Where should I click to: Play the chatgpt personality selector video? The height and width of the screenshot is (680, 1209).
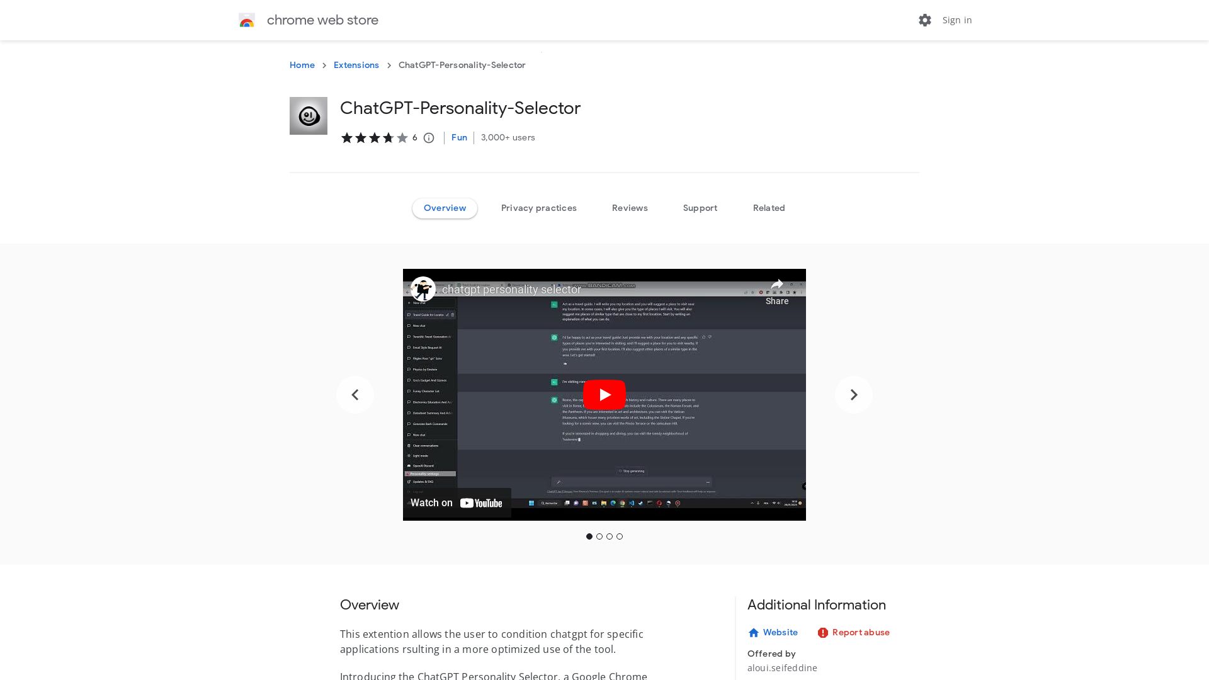click(604, 395)
